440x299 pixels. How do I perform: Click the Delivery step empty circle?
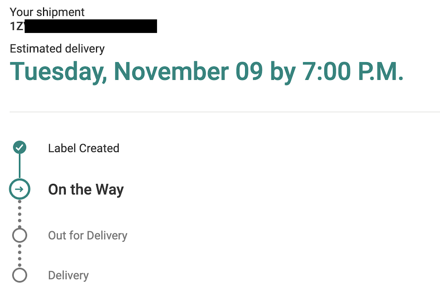coord(19,275)
